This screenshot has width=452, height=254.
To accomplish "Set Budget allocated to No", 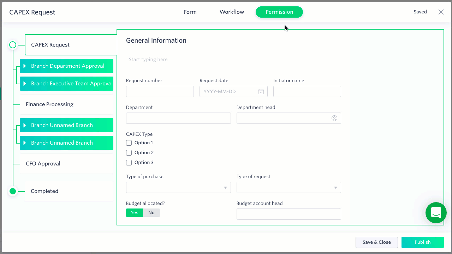I will (151, 213).
